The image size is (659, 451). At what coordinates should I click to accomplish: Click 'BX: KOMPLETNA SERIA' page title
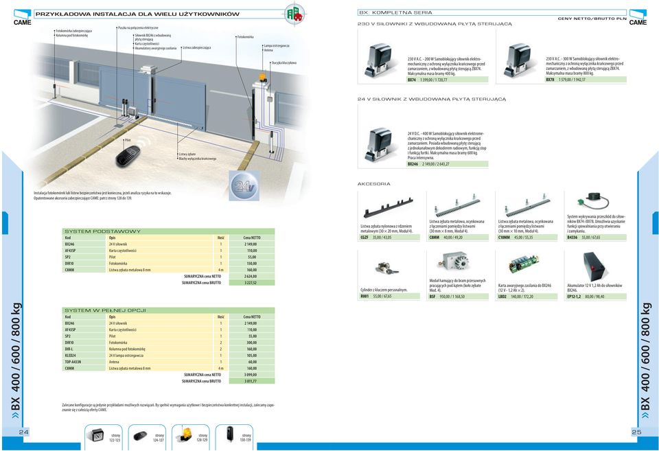point(395,12)
